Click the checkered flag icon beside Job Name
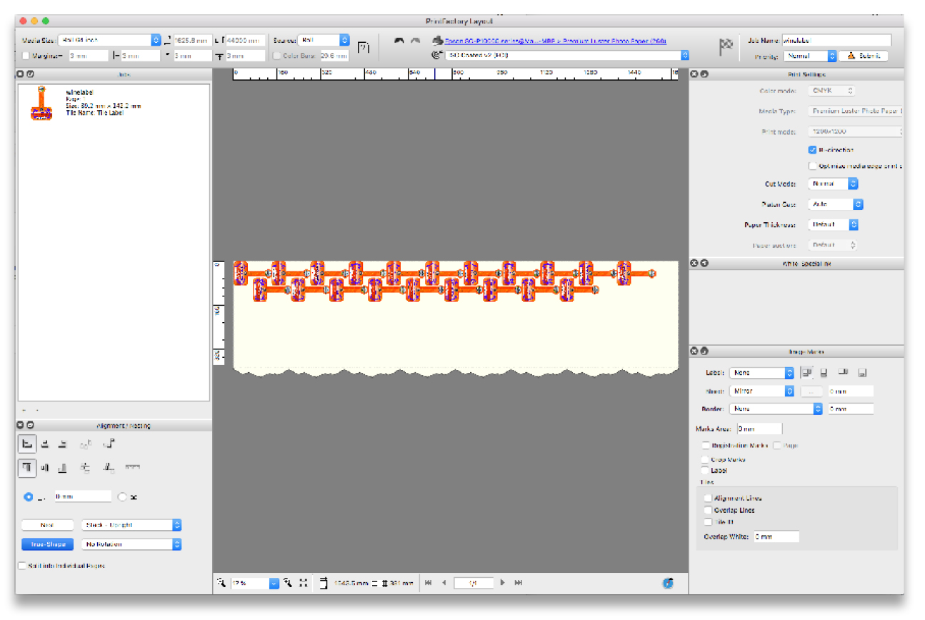The image size is (925, 620). [726, 47]
